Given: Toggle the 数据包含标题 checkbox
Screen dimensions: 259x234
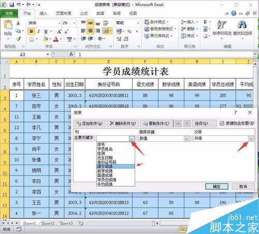Looking at the screenshot, I should tap(222, 123).
